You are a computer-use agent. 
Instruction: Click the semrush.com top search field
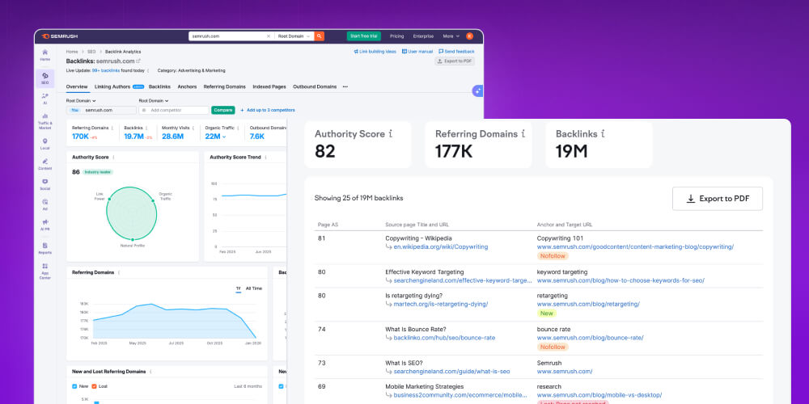230,36
